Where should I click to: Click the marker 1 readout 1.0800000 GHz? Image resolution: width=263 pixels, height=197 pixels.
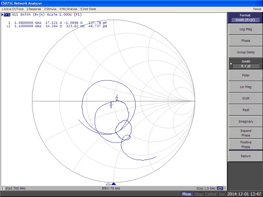28,23
